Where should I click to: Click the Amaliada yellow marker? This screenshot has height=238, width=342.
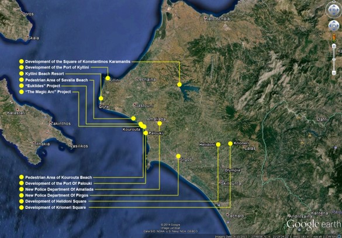(x=160, y=123)
